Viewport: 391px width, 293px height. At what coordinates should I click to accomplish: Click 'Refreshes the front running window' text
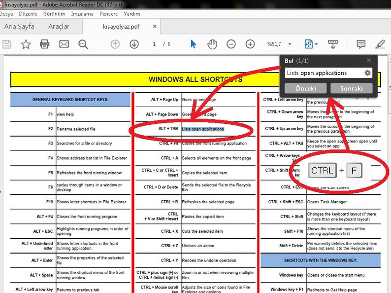click(89, 173)
